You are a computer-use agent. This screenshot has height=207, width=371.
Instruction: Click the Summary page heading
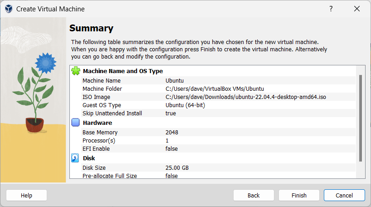coord(91,28)
